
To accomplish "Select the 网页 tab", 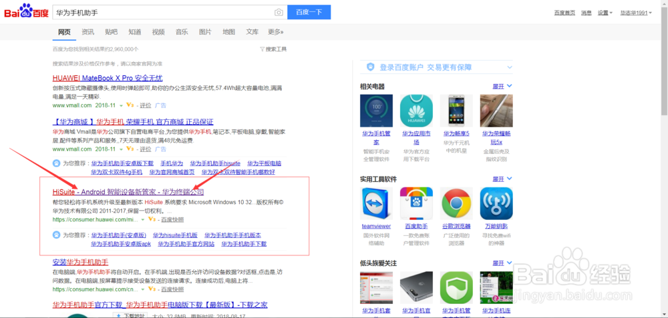I will pos(64,32).
